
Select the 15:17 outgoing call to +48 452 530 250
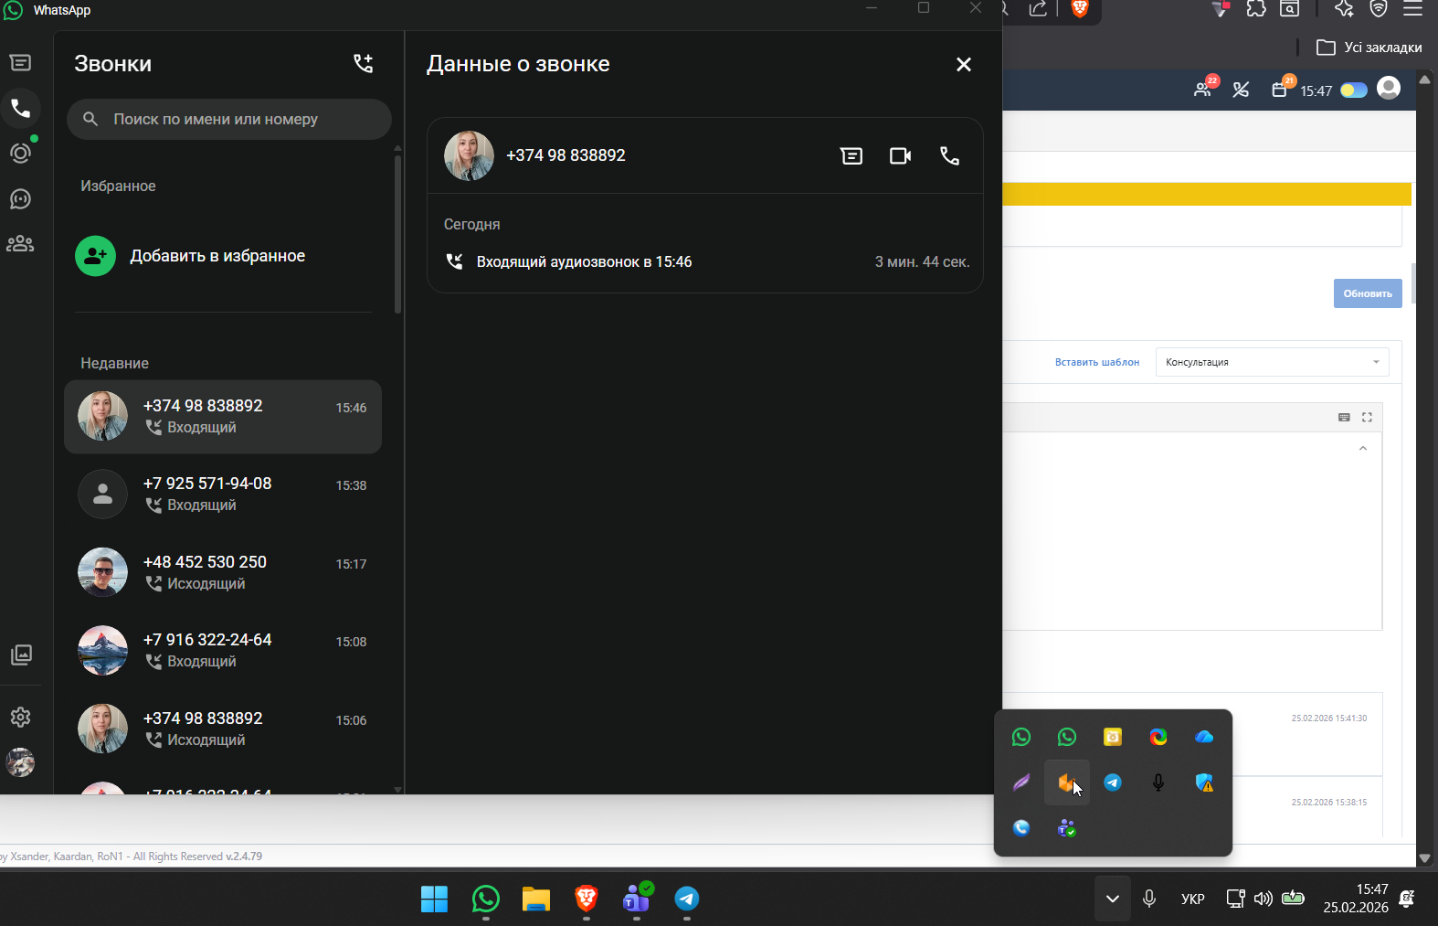(223, 572)
